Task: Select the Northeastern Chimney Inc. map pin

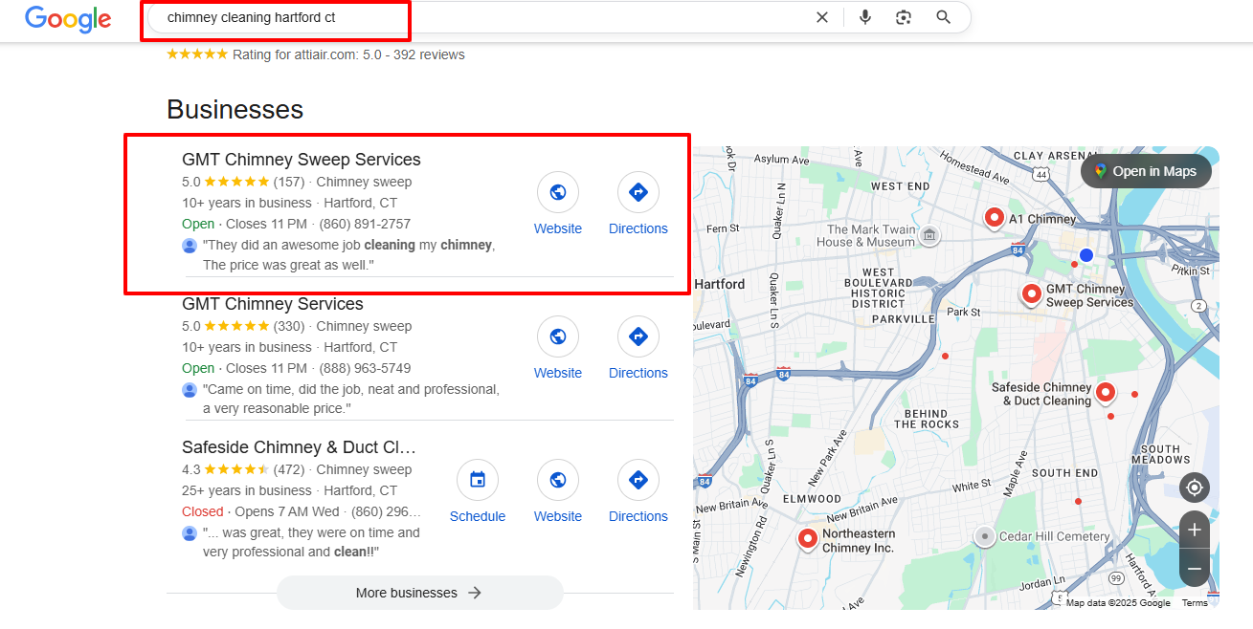Action: click(x=808, y=539)
